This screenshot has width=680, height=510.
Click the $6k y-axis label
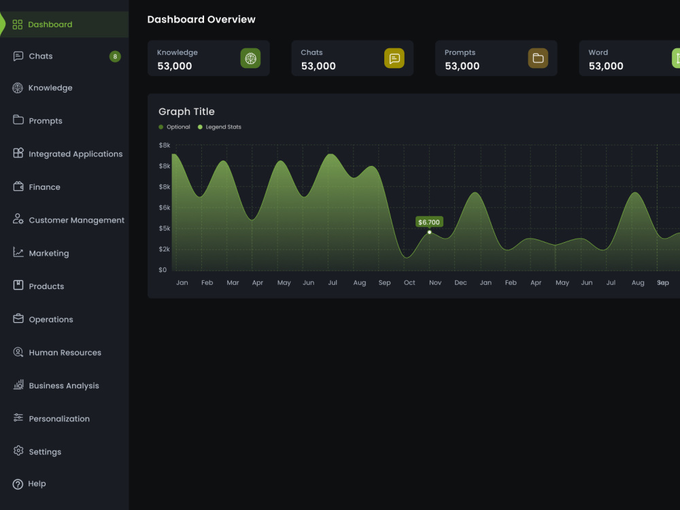165,207
